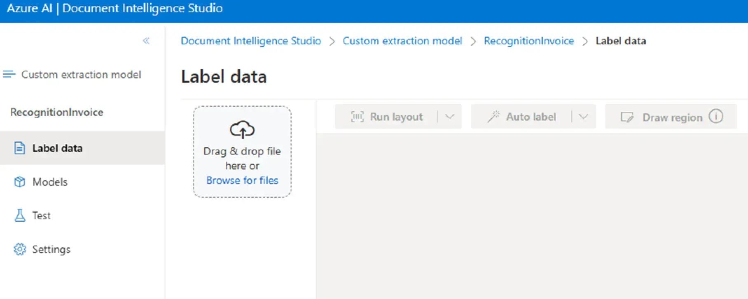Collapse the sidebar with double-chevron icon
Viewport: 748px width, 299px height.
146,41
